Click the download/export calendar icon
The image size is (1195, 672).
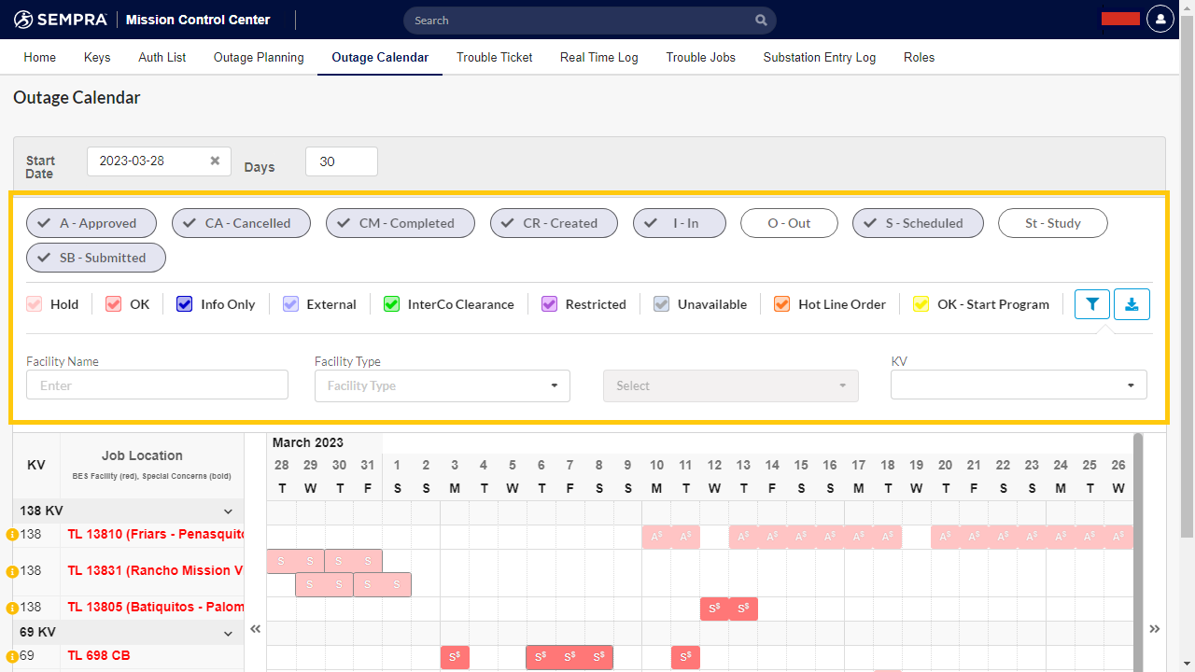(x=1132, y=303)
